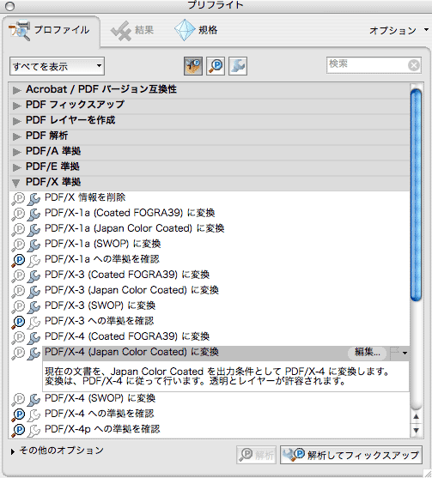432x478 pixels.
Task: Select PDF/X-4p への準拠を確認
Action: coord(102,429)
